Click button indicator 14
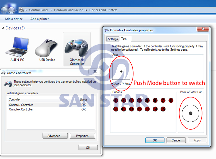This screenshot has width=216, height=159. click(155, 109)
